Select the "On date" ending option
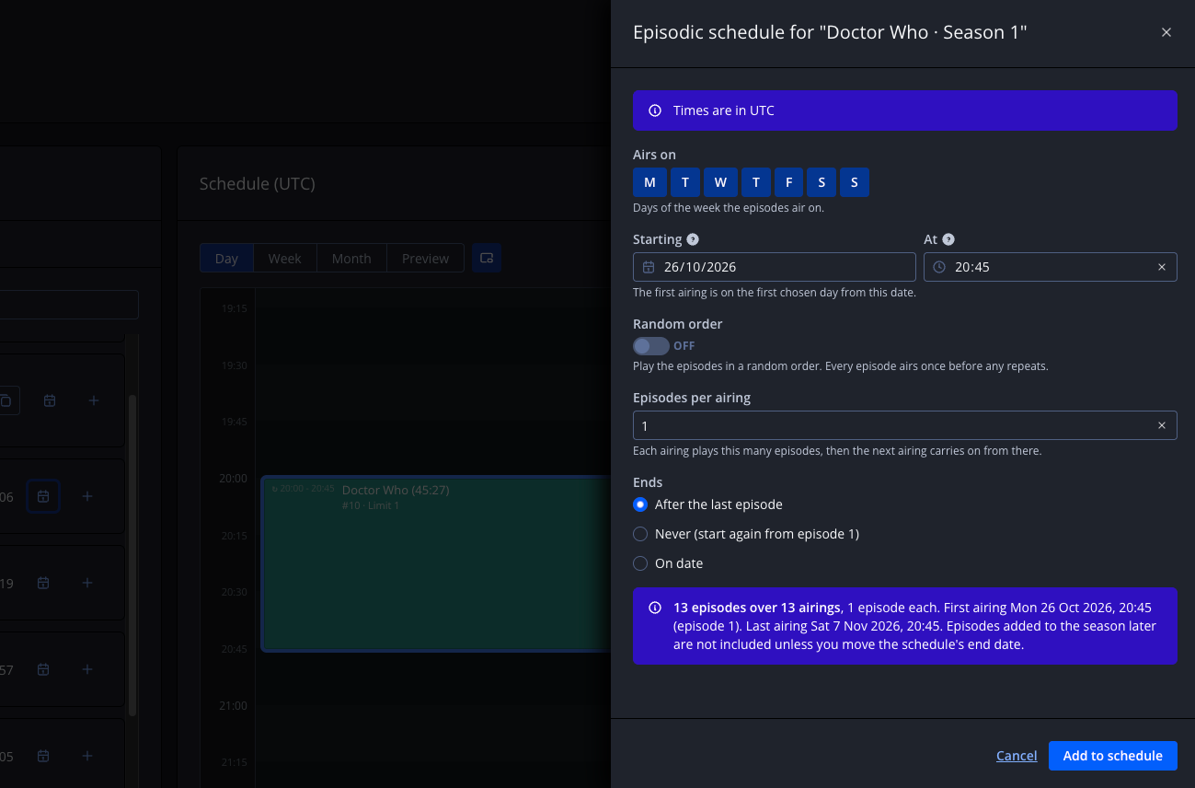This screenshot has height=788, width=1195. click(640, 563)
